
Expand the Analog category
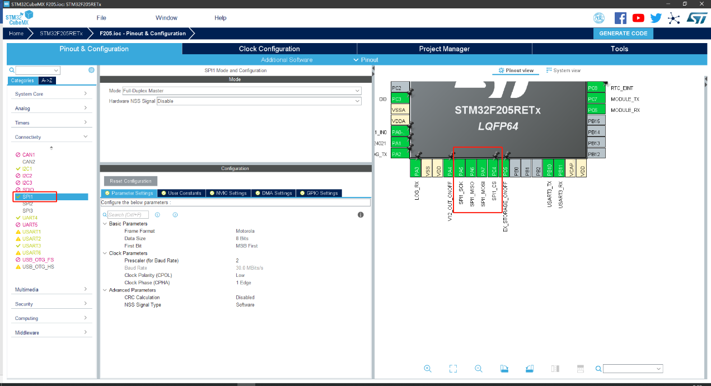click(85, 108)
